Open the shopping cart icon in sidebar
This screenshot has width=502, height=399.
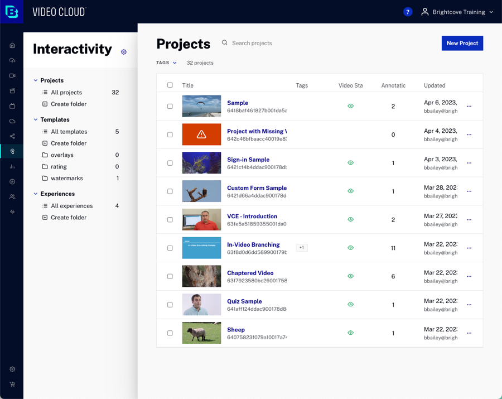click(x=12, y=384)
